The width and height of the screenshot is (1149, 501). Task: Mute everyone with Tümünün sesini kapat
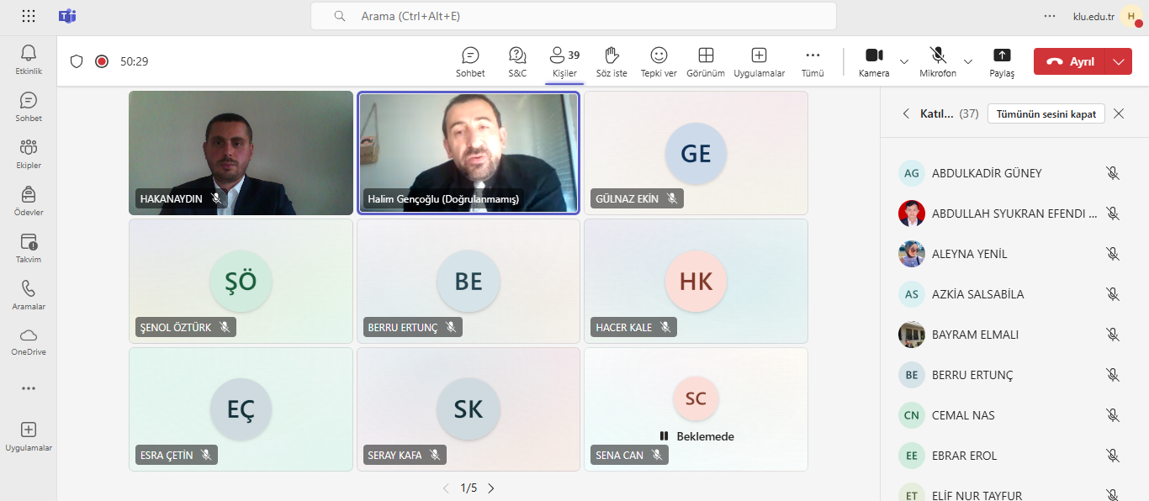tap(1046, 113)
